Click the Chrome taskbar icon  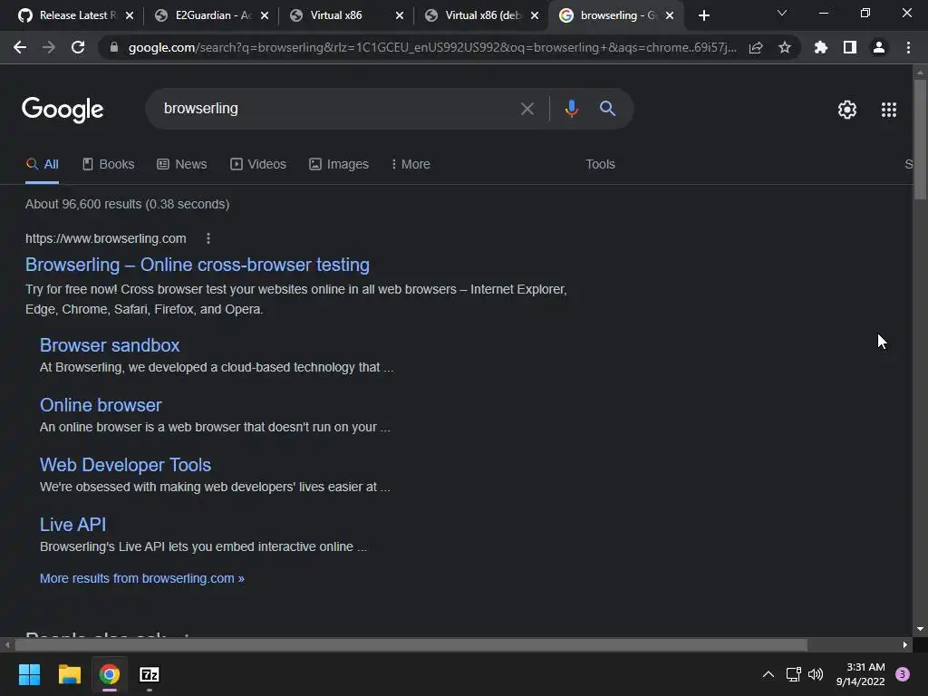point(109,674)
